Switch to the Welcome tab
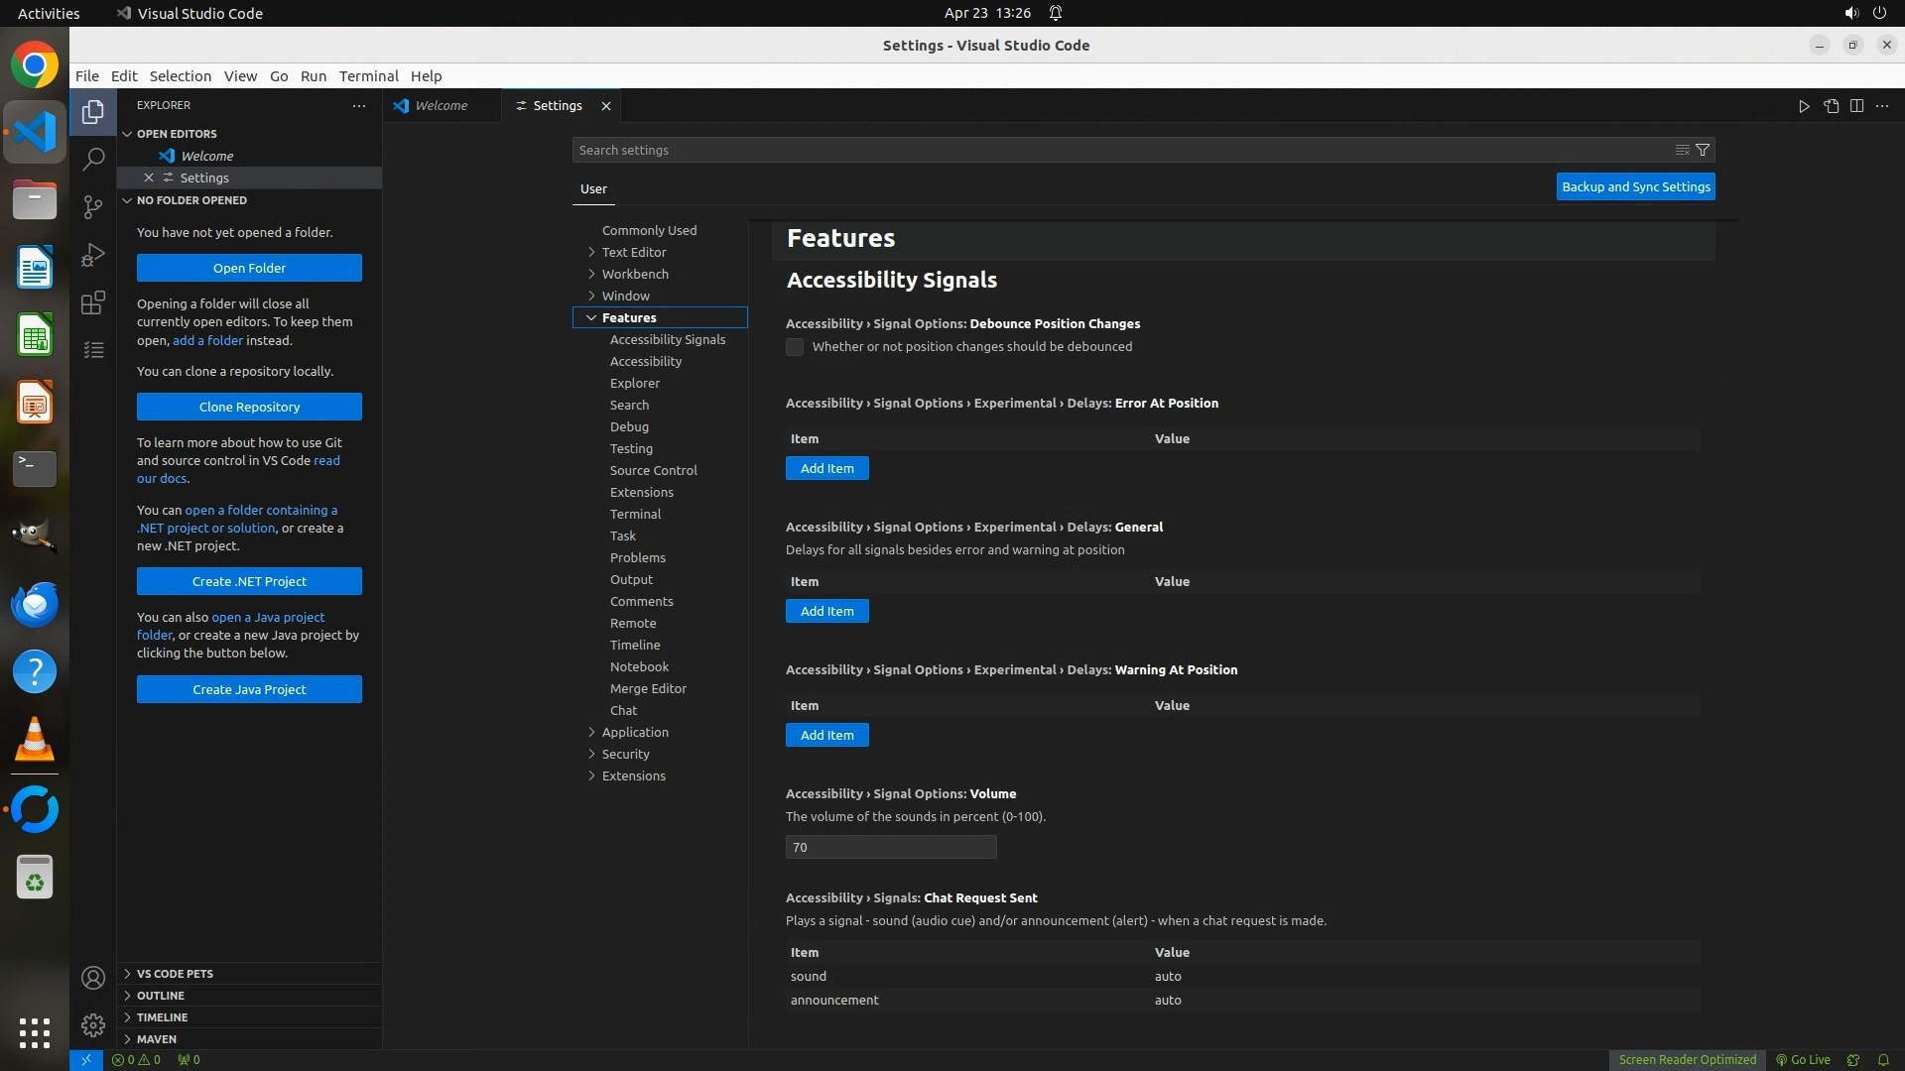The image size is (1905, 1071). click(441, 105)
